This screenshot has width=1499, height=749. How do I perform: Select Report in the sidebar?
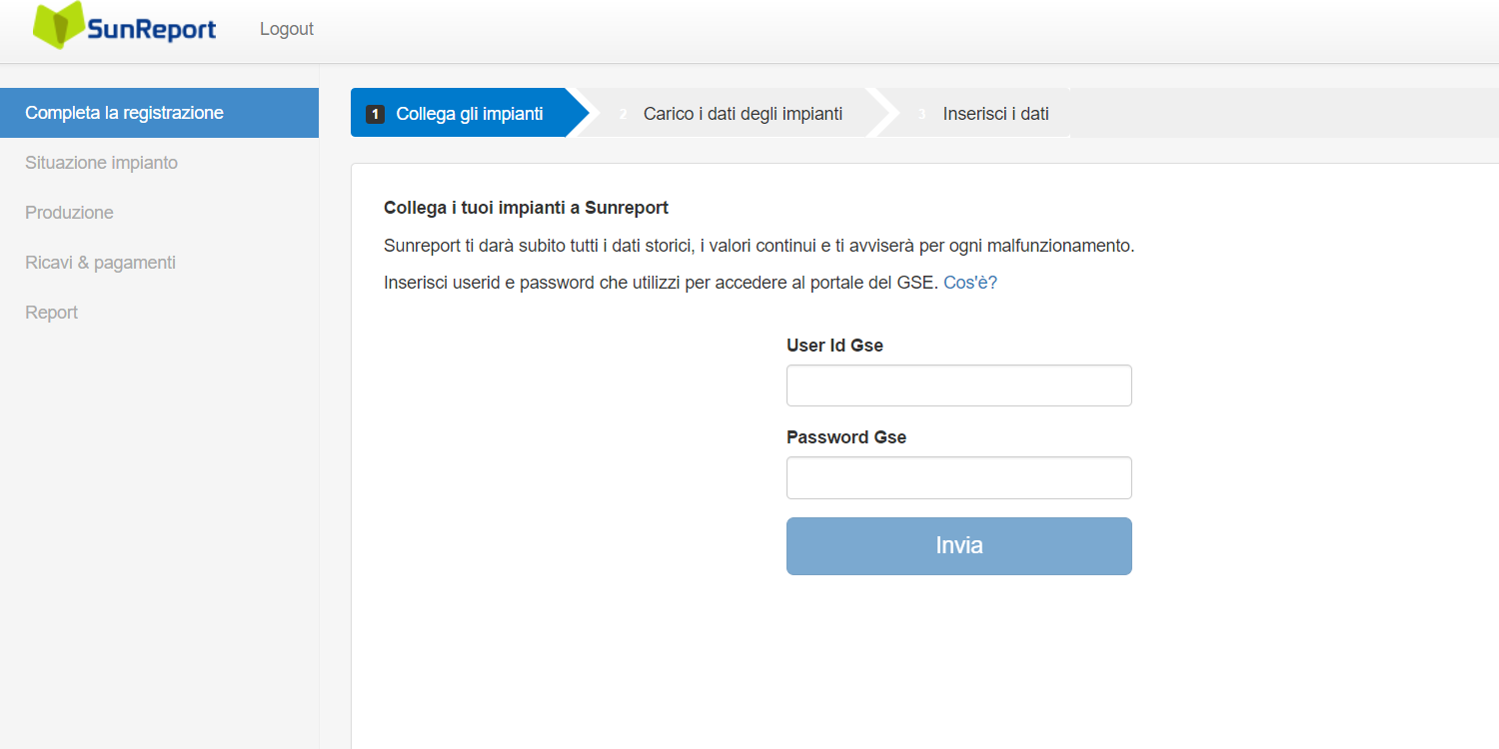point(159,313)
